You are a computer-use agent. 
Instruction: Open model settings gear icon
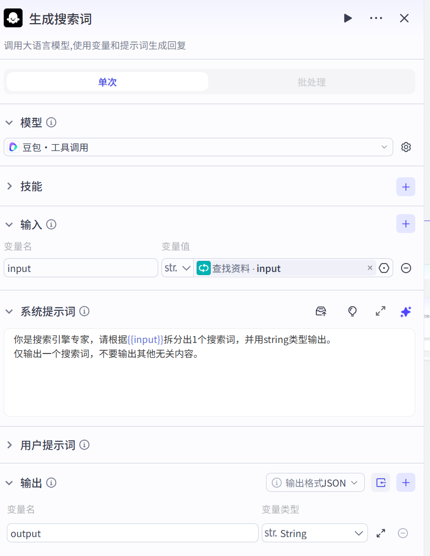[x=406, y=147]
